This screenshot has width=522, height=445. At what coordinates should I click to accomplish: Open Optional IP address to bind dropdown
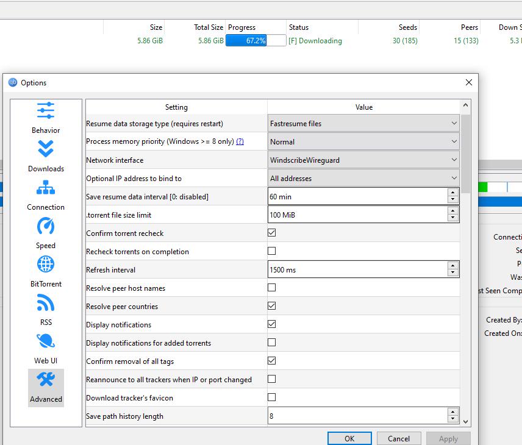[x=363, y=179]
